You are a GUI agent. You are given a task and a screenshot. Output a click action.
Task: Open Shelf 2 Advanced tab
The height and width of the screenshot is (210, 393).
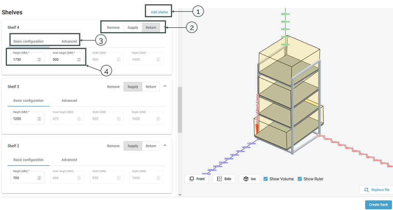[x=69, y=160]
